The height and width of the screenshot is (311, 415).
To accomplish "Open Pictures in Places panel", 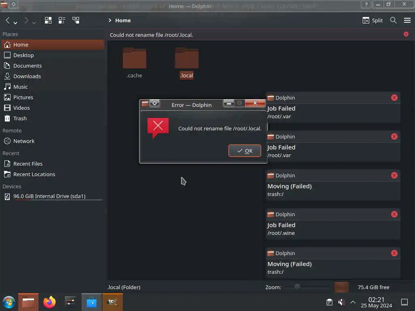I will pyautogui.click(x=53, y=97).
